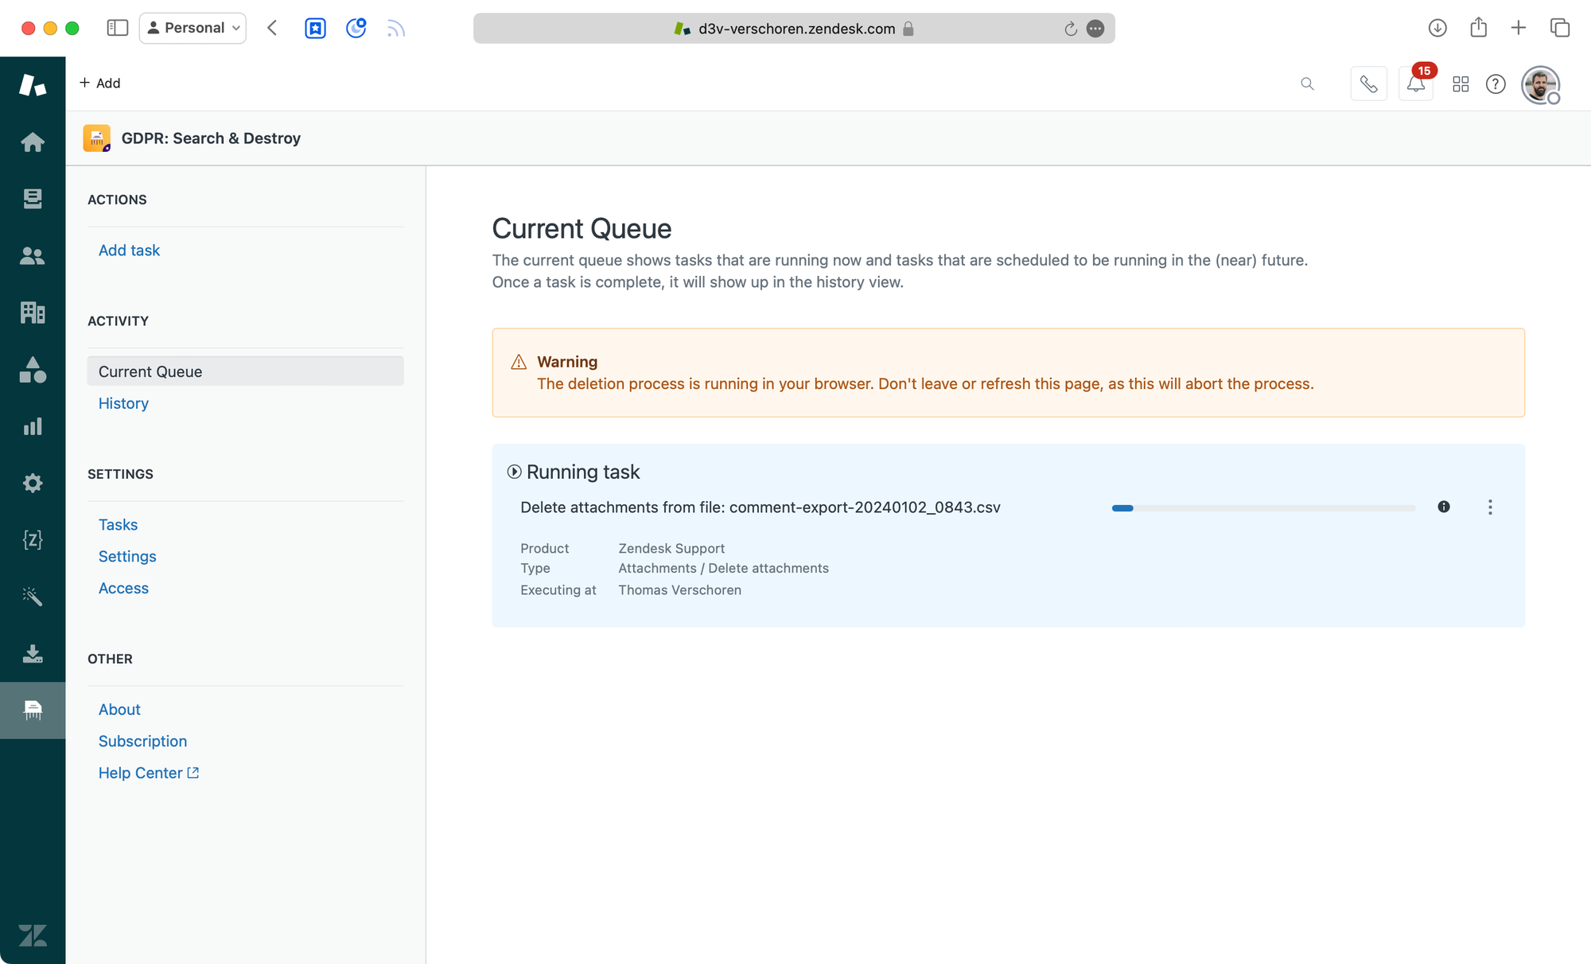Viewport: 1591px width, 964px height.
Task: Click the circular privacy extension icon
Action: point(356,28)
